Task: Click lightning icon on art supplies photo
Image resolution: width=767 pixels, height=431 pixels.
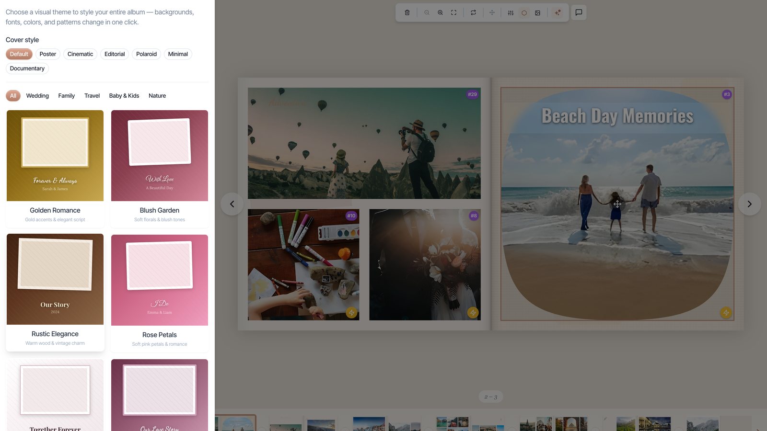Action: 351,313
